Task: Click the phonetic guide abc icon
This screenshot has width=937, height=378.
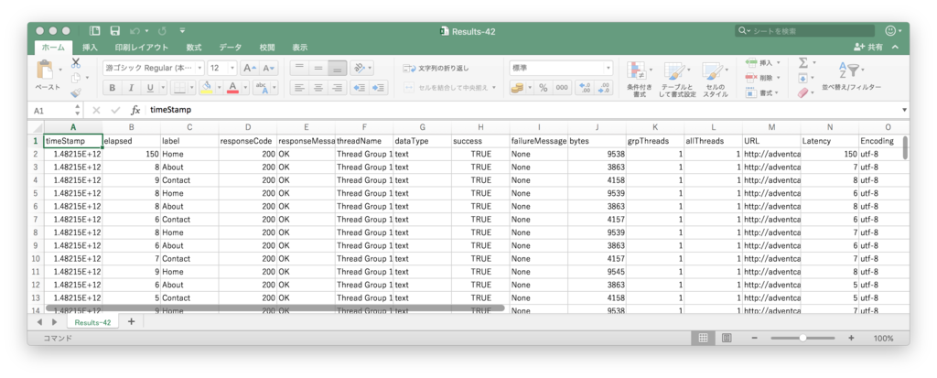Action: [263, 88]
